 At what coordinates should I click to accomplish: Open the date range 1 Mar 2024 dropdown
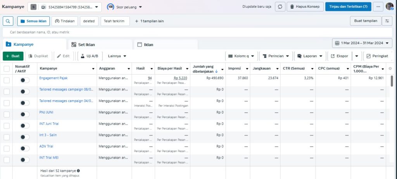[362, 43]
